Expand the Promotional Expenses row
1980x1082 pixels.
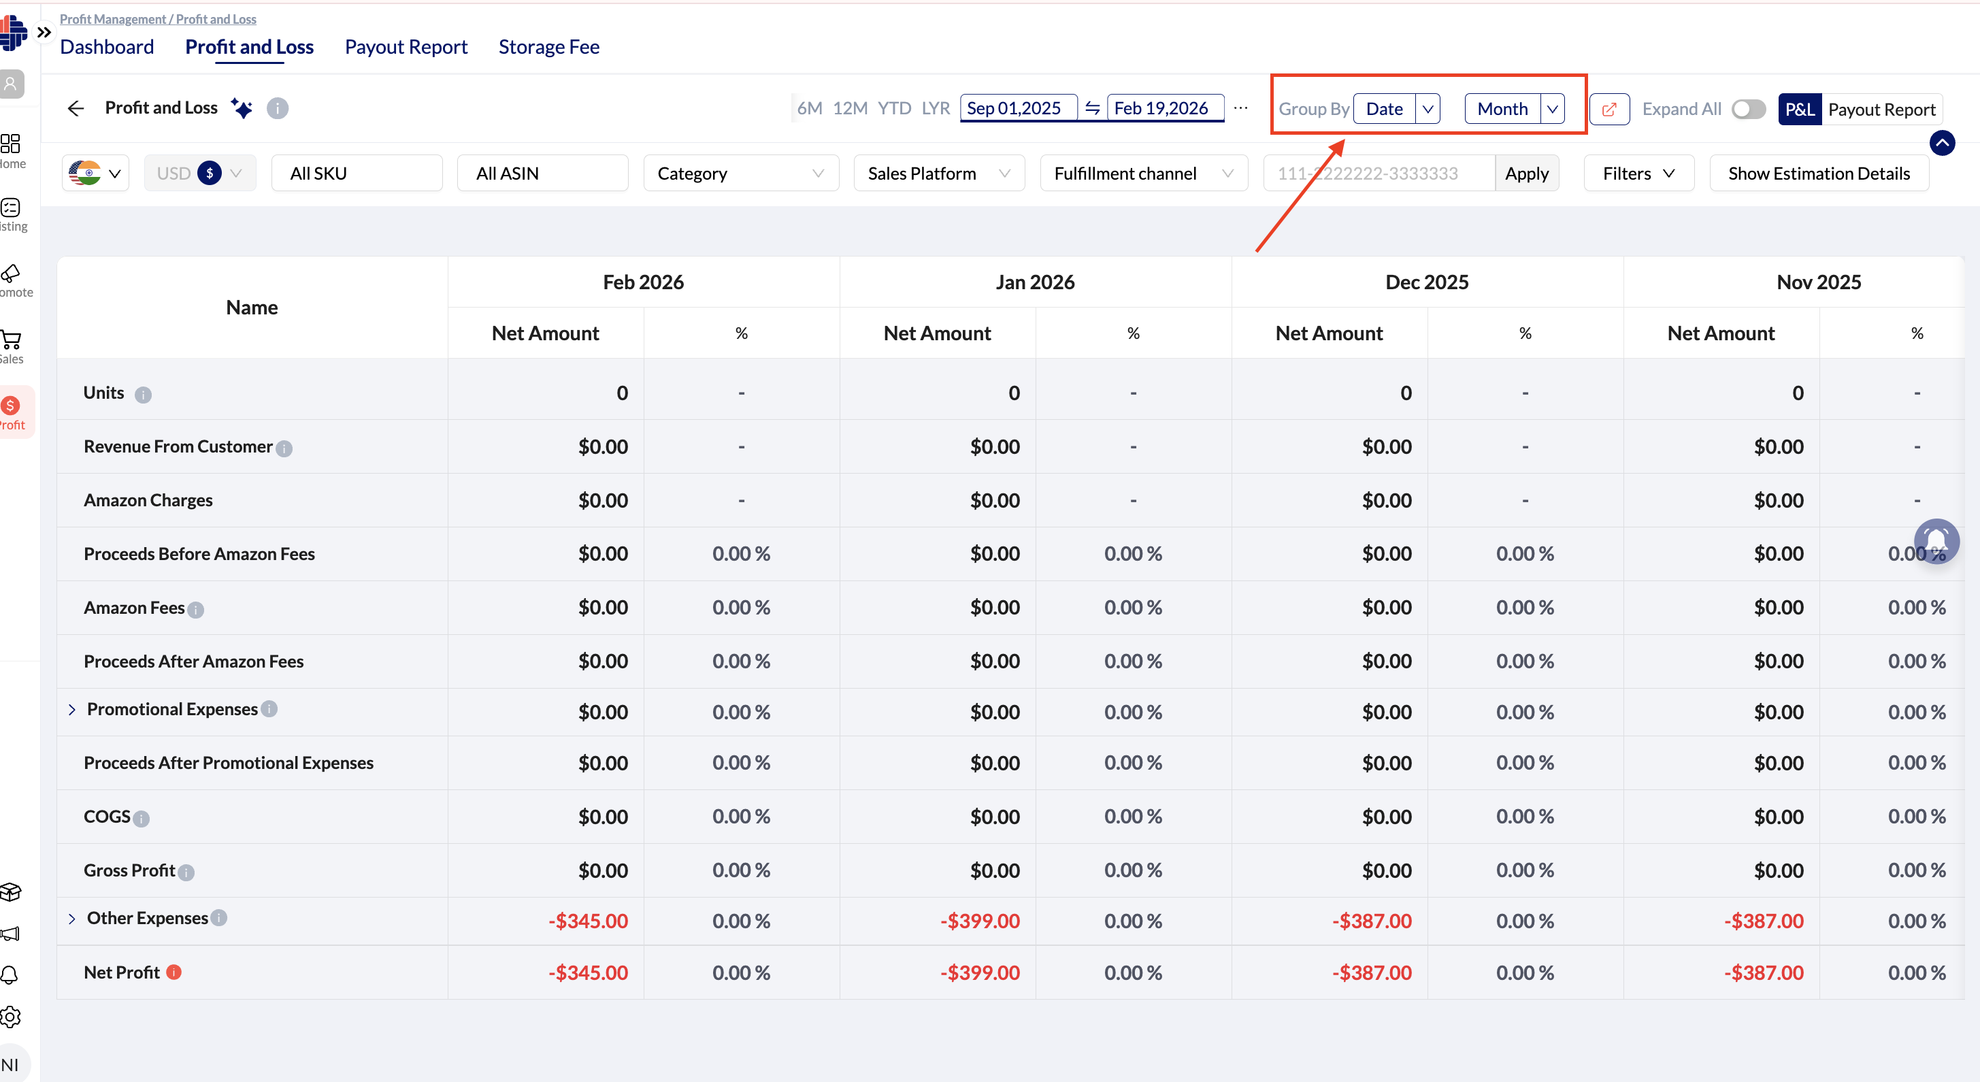[x=71, y=709]
